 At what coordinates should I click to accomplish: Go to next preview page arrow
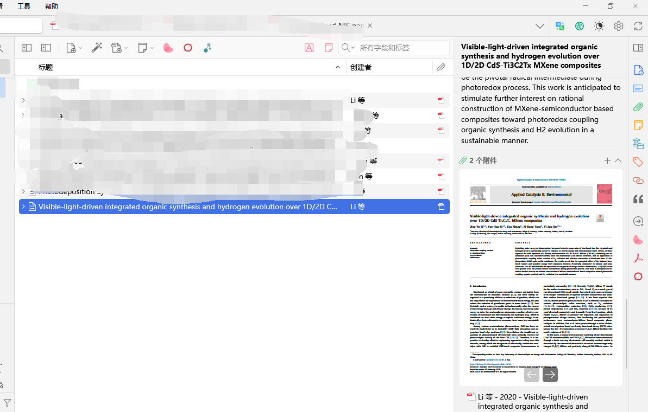click(550, 375)
